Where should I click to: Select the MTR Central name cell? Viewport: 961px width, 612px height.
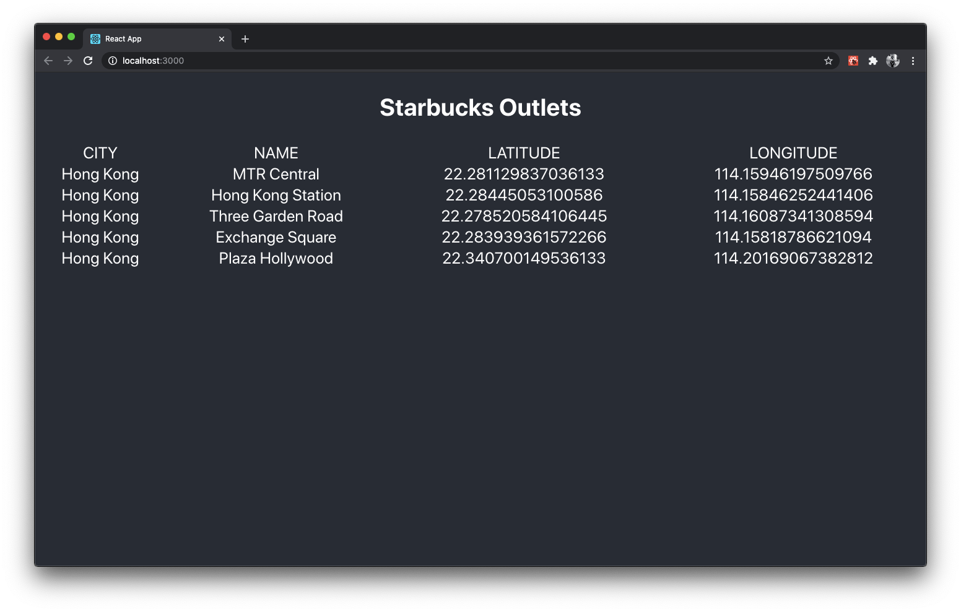[x=276, y=174]
